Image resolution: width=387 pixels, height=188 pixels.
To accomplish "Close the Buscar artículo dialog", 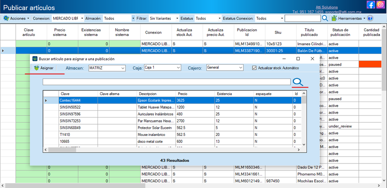I will point(312,59).
